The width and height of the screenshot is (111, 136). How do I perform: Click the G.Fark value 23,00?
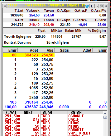click(x=102, y=25)
